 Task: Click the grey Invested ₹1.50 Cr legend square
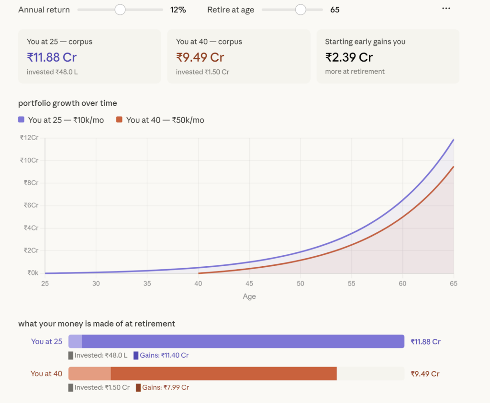(x=71, y=387)
